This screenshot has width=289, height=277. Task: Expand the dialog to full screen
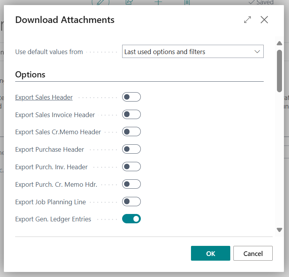tap(247, 20)
